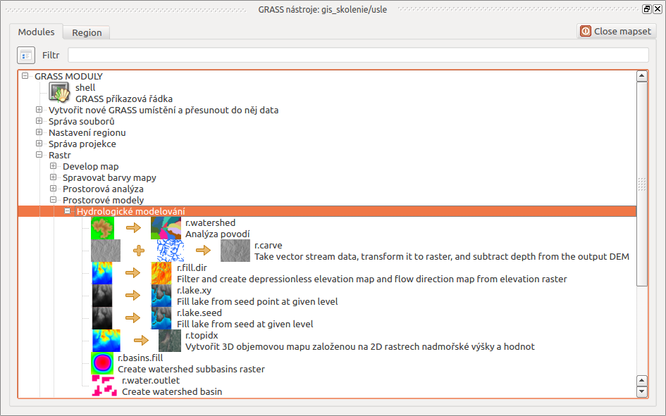This screenshot has width=666, height=416.
Task: Click the arrow icon in the r.lake.seed row
Action: click(133, 317)
